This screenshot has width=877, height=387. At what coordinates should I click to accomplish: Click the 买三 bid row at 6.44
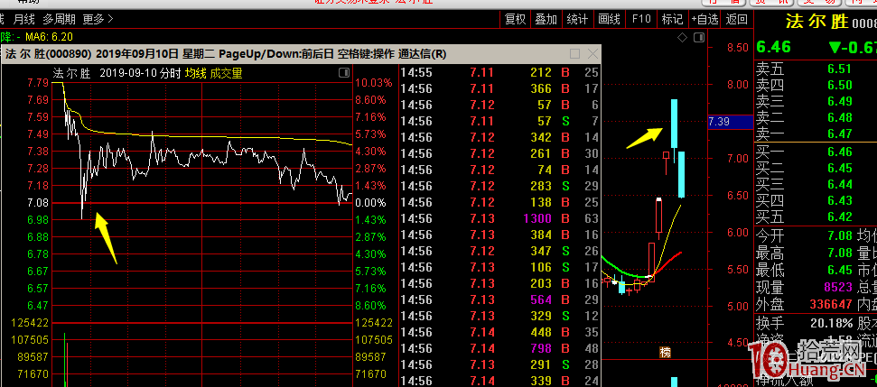point(816,184)
